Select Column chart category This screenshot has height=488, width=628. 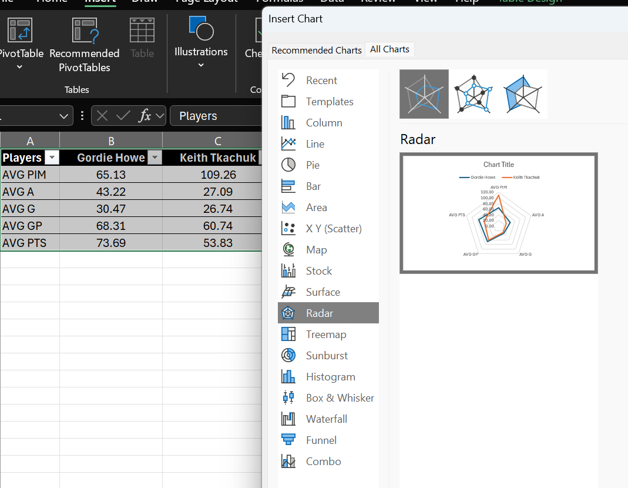coord(328,123)
